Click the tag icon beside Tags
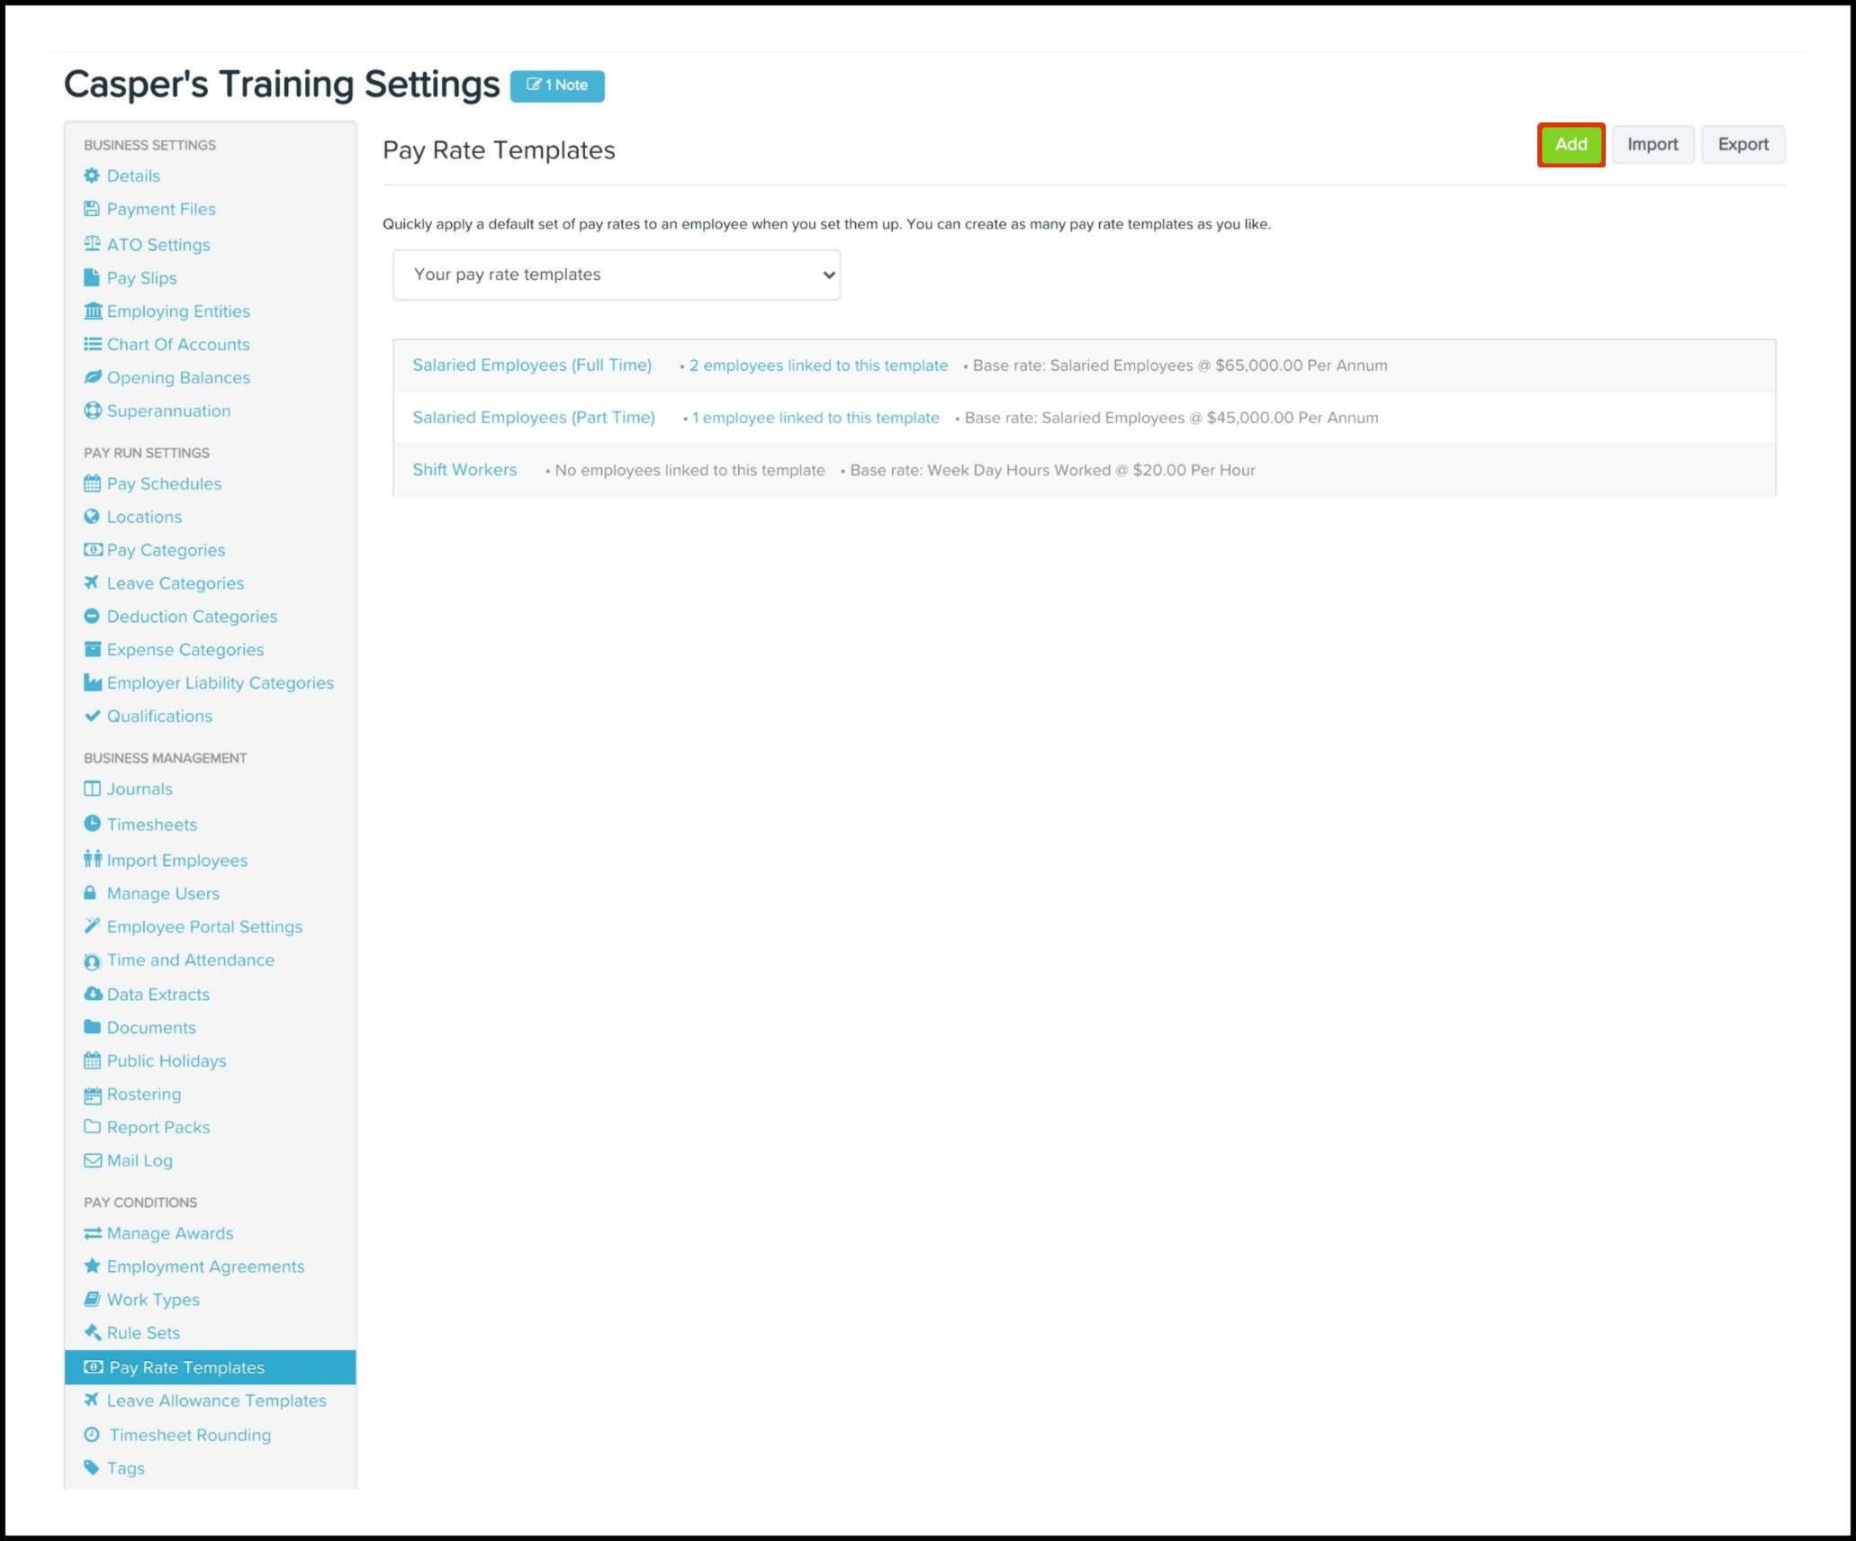Image resolution: width=1856 pixels, height=1541 pixels. (92, 1467)
